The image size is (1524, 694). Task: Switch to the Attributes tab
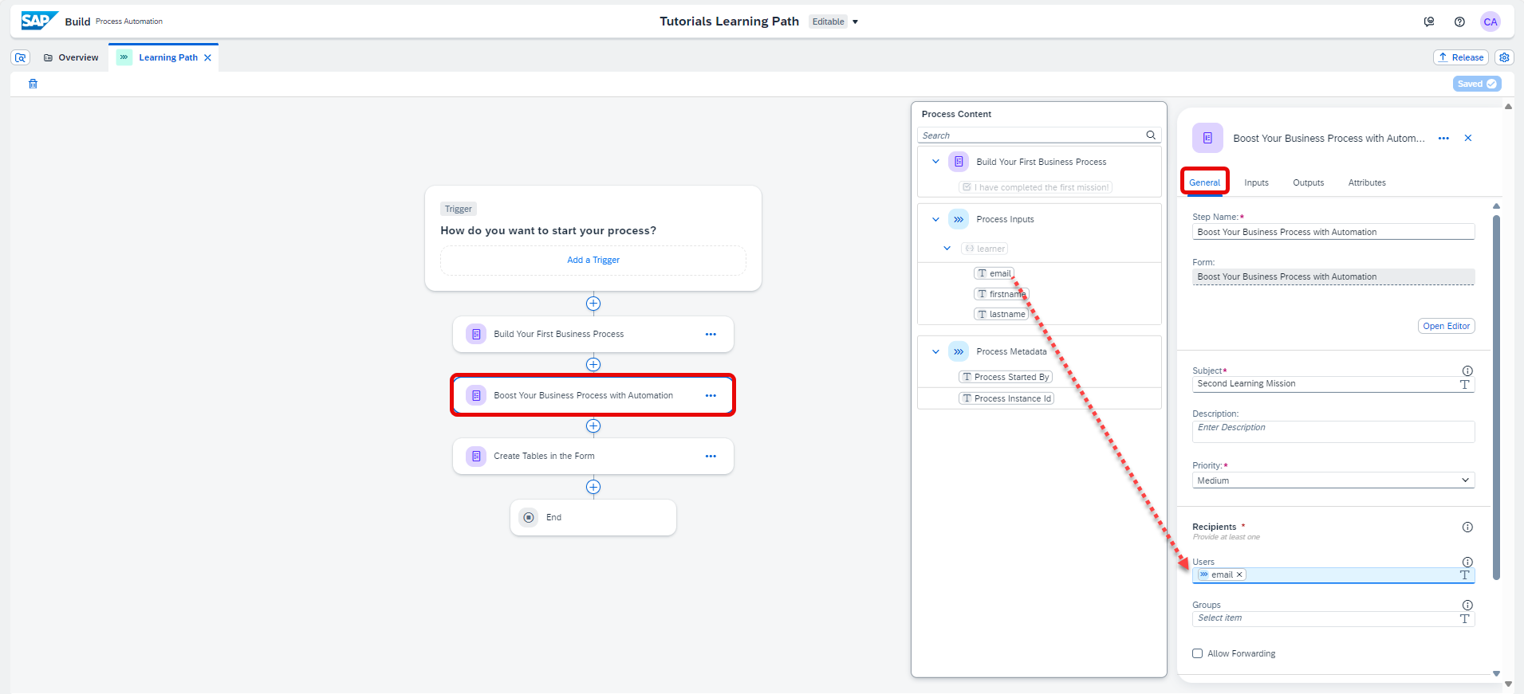pyautogui.click(x=1367, y=182)
